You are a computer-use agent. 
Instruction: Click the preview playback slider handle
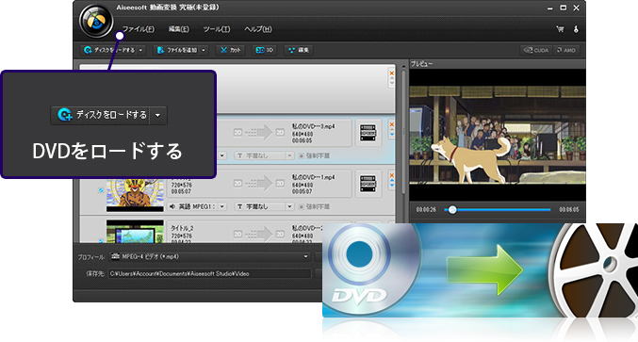(x=452, y=210)
